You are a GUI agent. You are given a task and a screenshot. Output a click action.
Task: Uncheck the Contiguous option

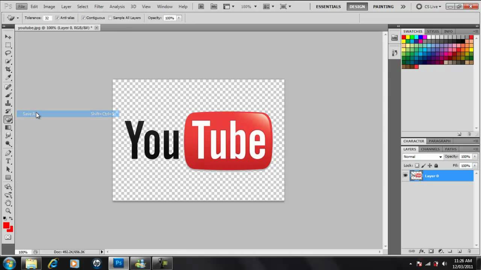84,18
